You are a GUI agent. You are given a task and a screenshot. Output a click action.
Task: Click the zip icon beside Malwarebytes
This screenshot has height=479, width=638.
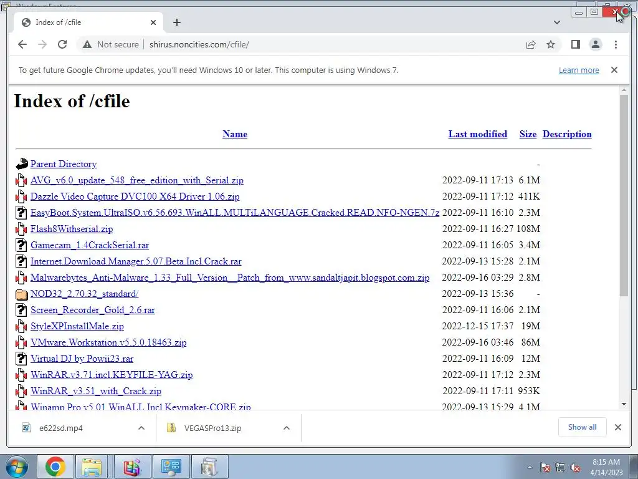point(21,278)
